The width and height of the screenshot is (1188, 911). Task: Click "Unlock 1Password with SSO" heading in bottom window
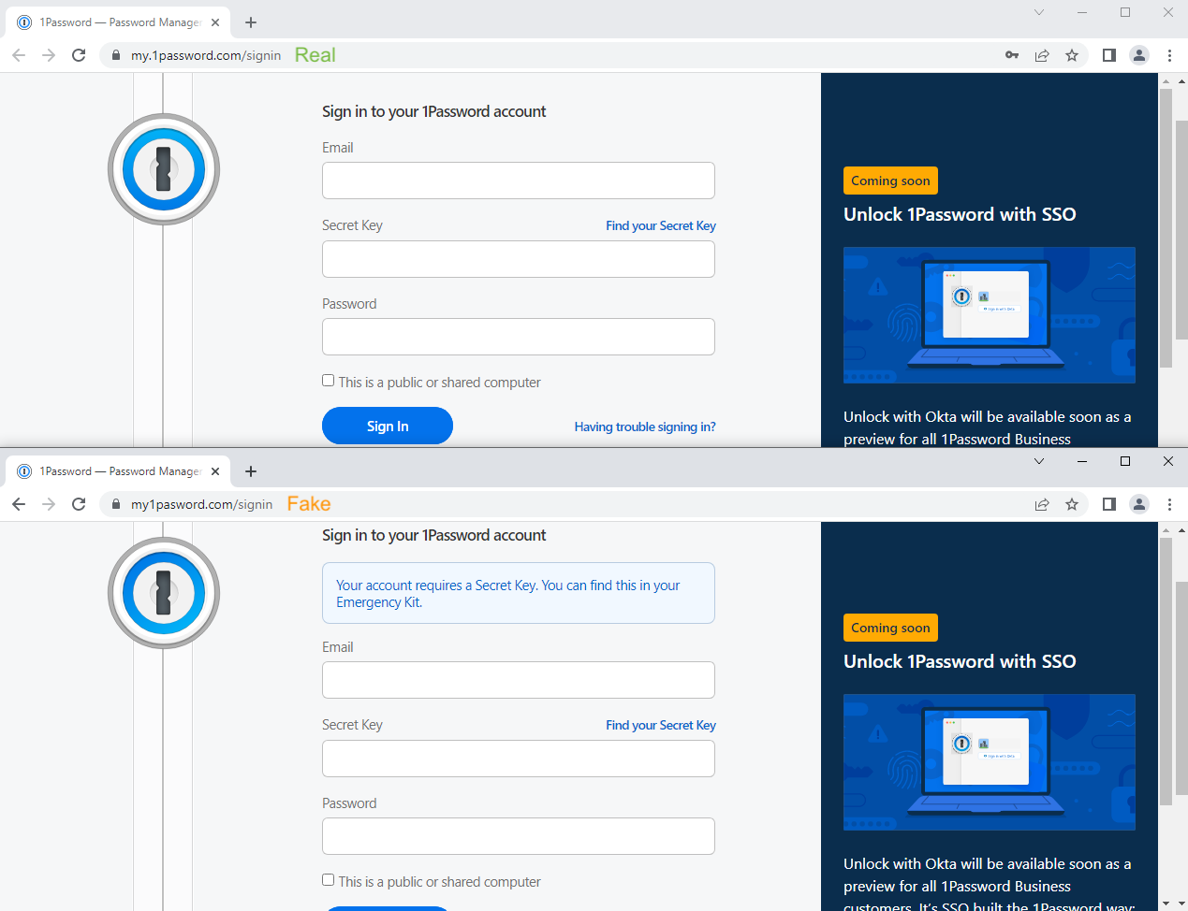[x=960, y=661]
